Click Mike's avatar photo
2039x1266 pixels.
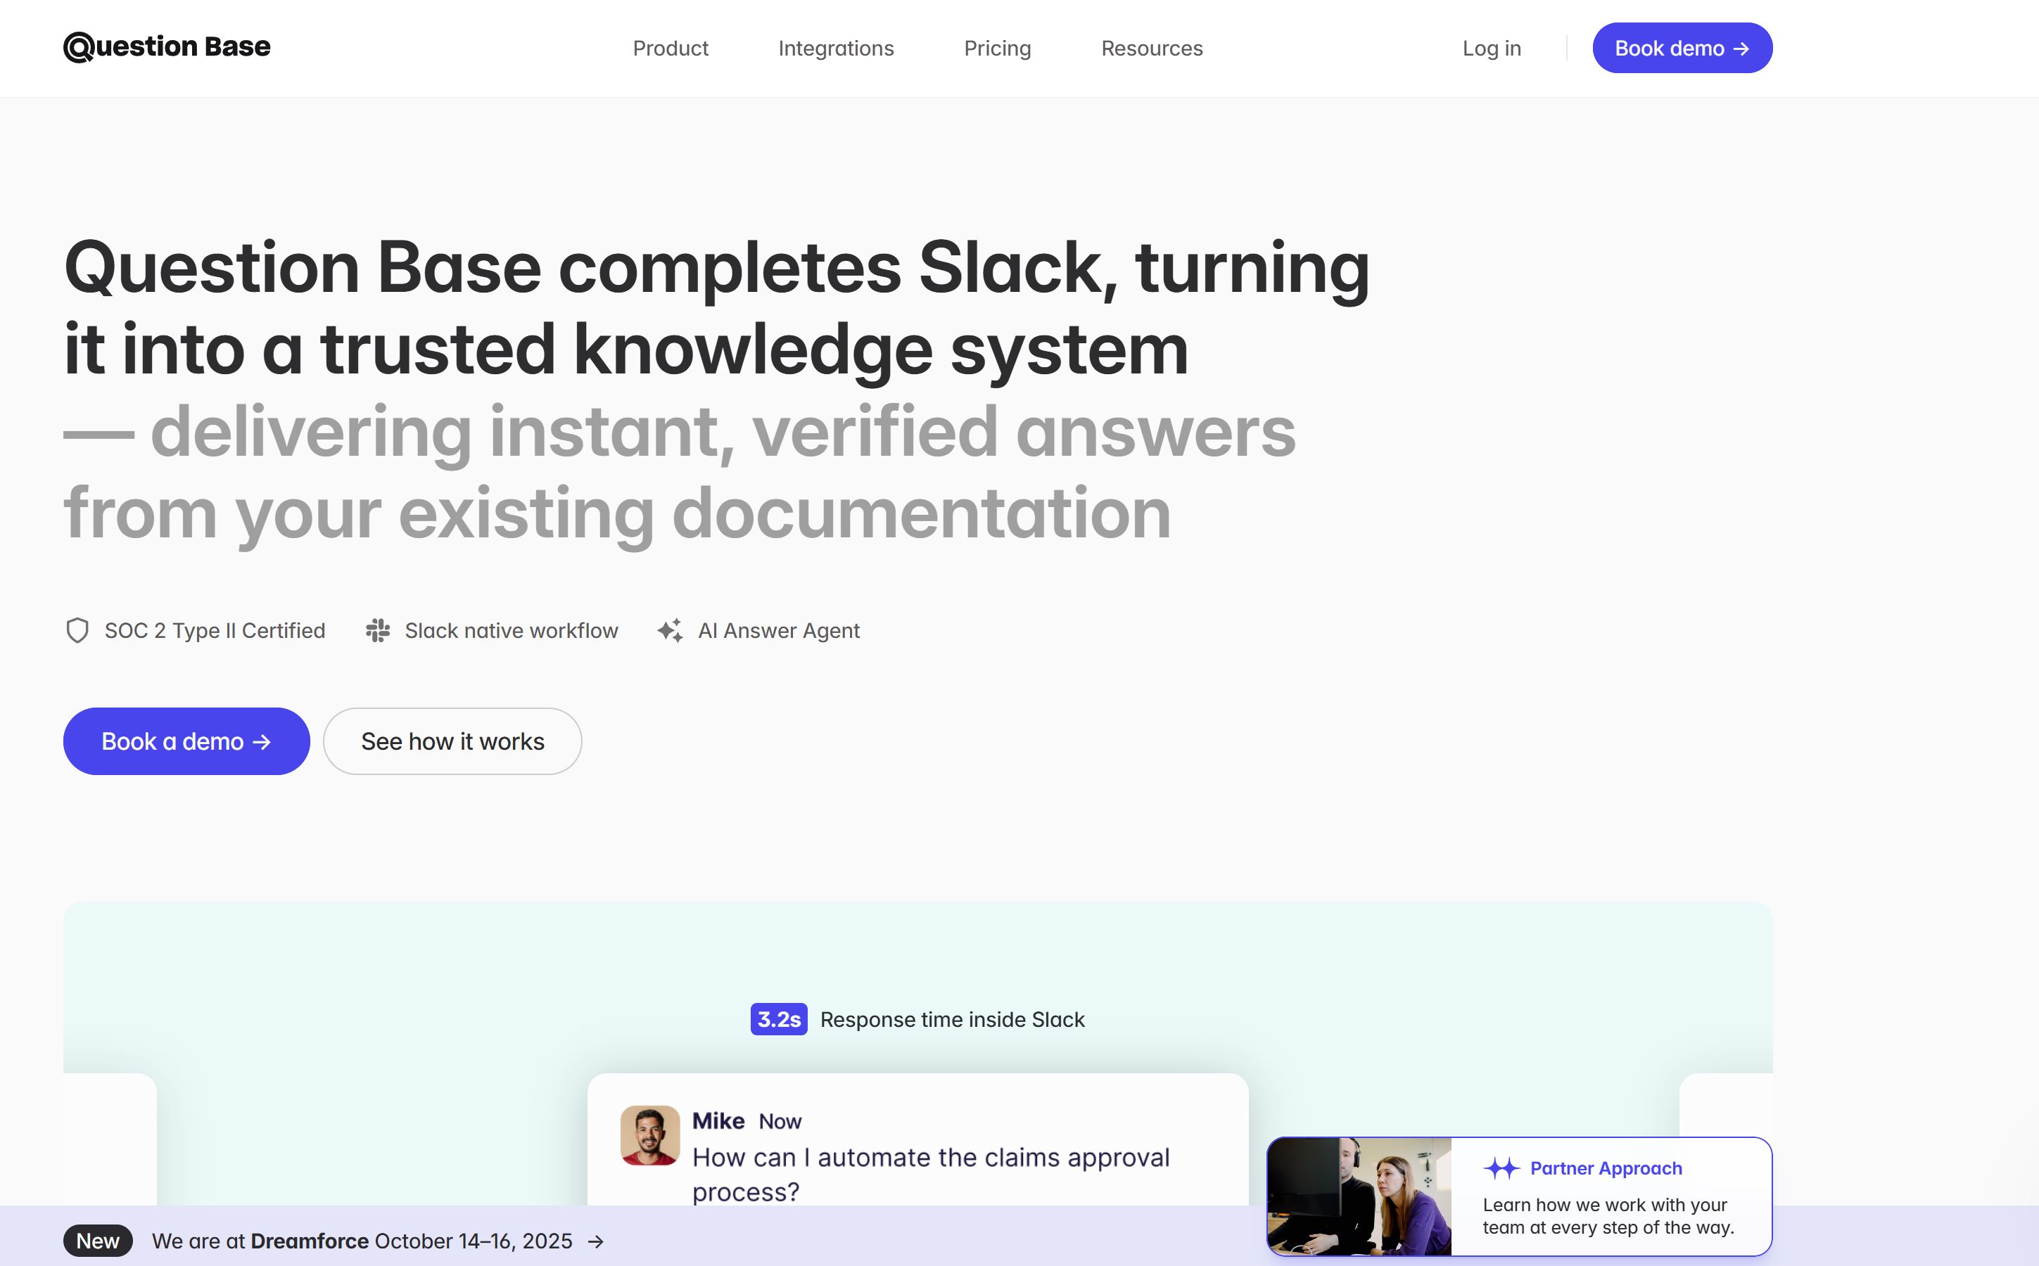650,1135
